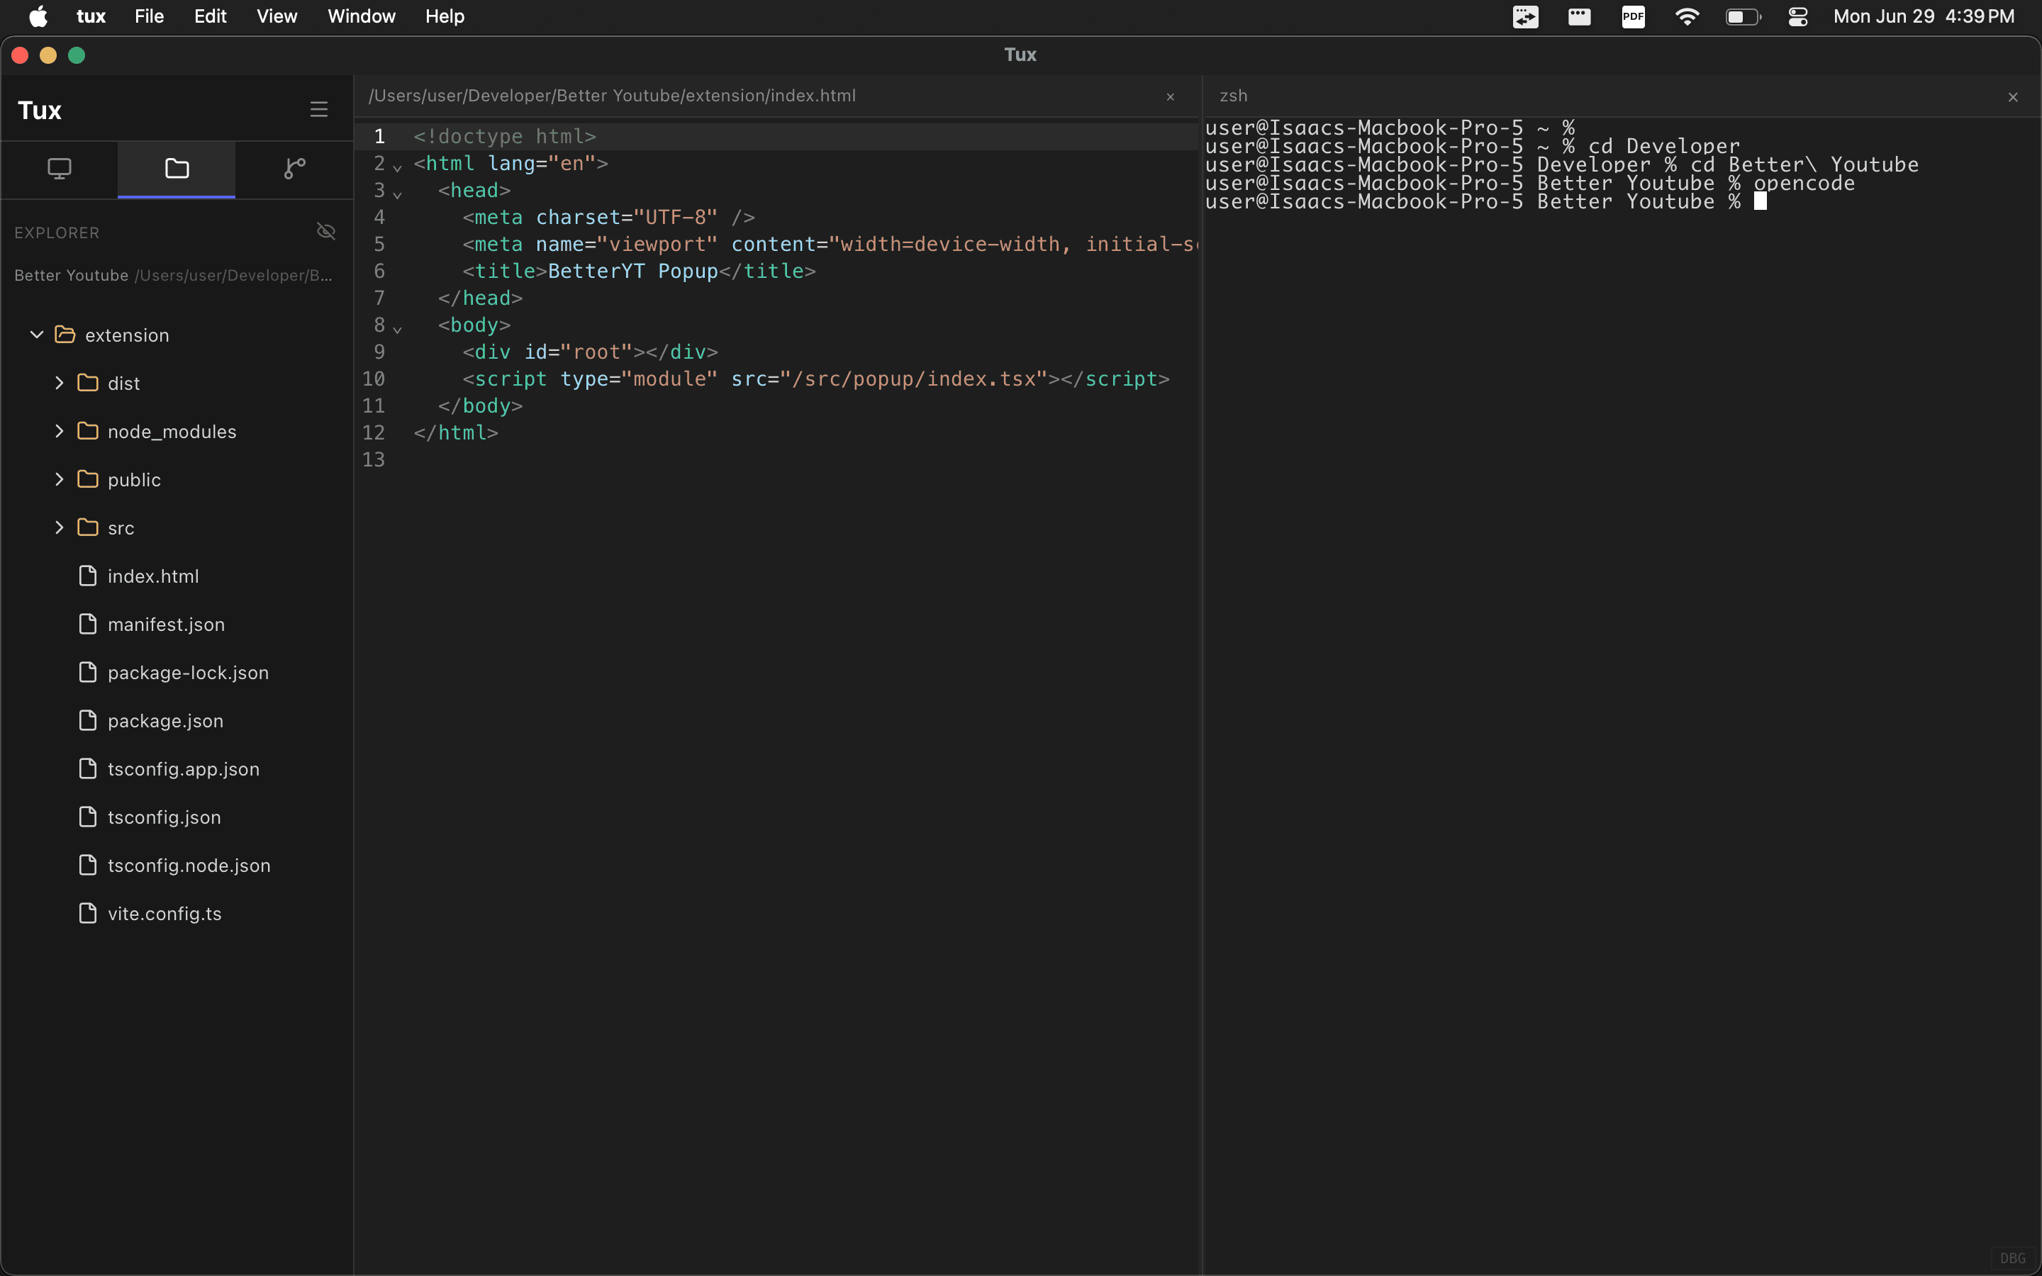Click the extension folder icon
2042x1276 pixels.
(65, 335)
